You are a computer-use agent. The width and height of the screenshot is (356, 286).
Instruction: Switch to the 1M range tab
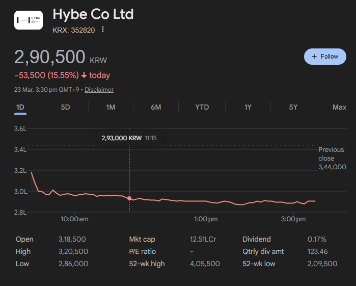111,107
